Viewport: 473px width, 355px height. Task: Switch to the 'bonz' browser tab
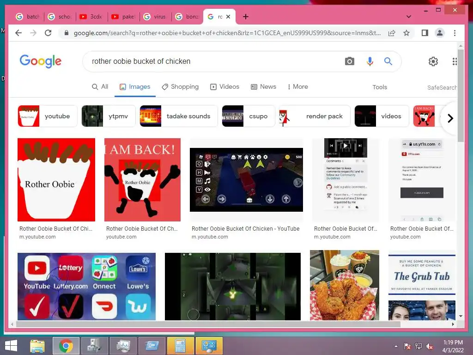[x=188, y=17]
